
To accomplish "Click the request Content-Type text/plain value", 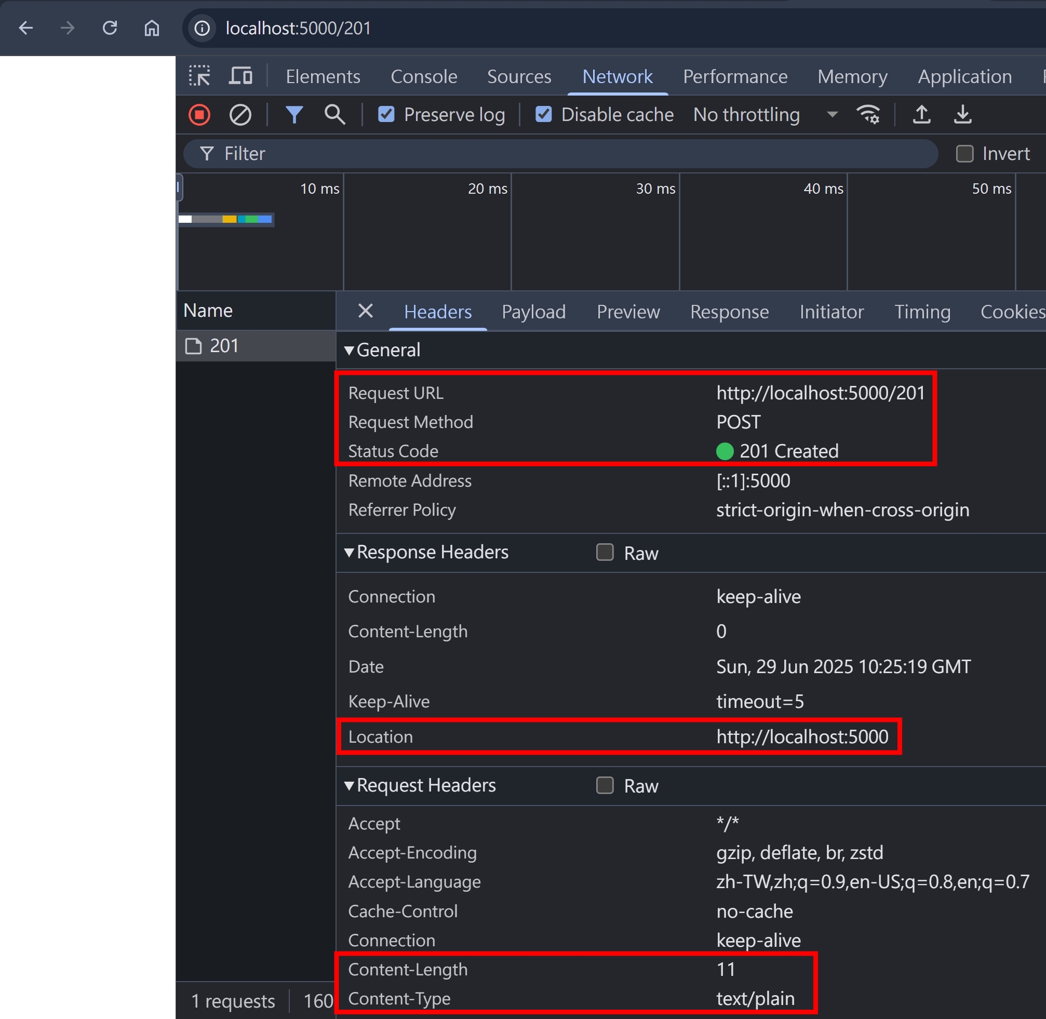I will click(x=755, y=998).
